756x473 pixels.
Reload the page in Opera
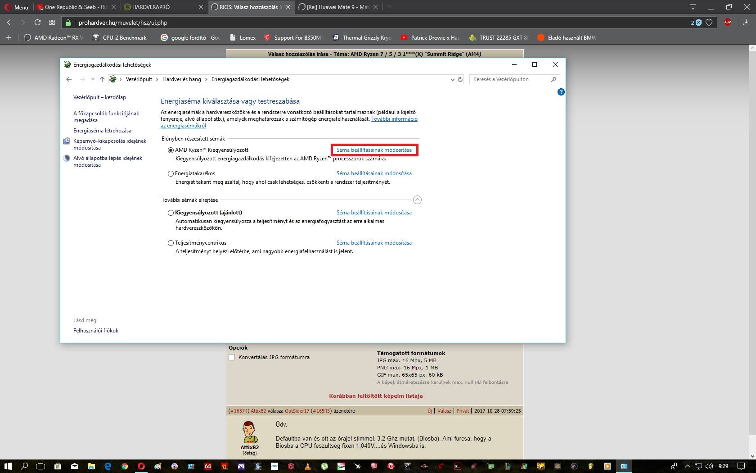[38, 23]
